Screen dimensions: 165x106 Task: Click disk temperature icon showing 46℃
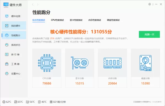[39, 102]
